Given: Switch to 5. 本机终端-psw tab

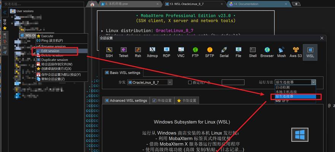Looking at the screenshot, I should [130, 4].
